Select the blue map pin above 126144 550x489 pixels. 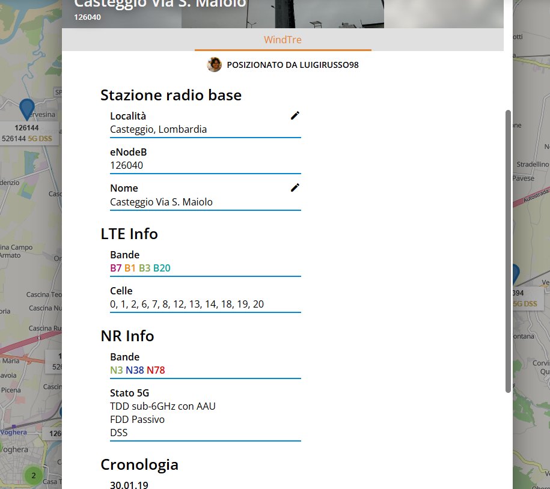coord(27,109)
